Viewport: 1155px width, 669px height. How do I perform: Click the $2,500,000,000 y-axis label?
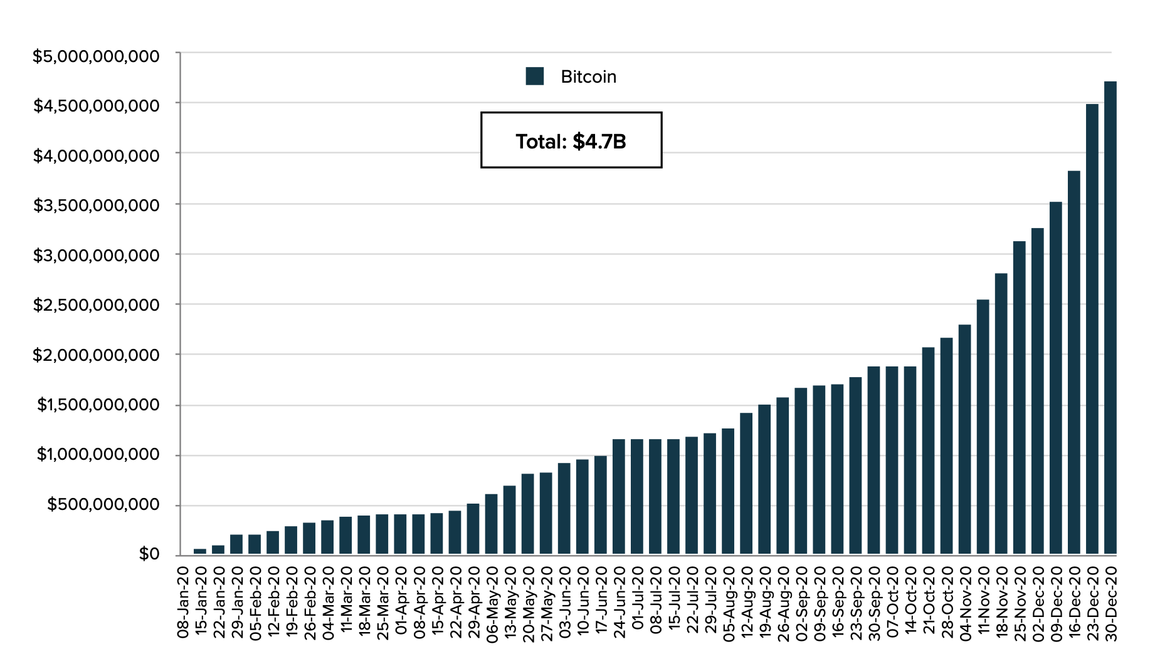96,305
